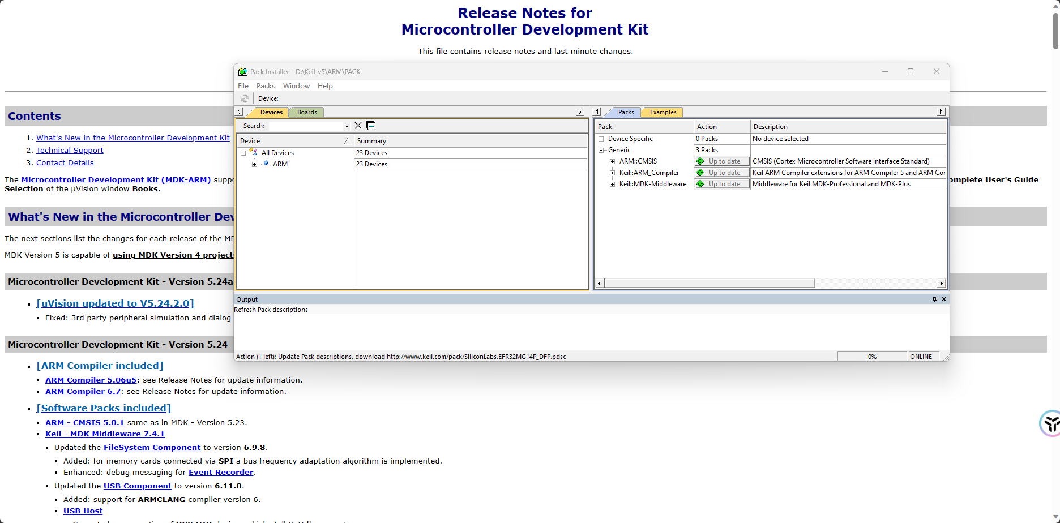
Task: Click the collapse all devices icon beside search
Action: (371, 126)
